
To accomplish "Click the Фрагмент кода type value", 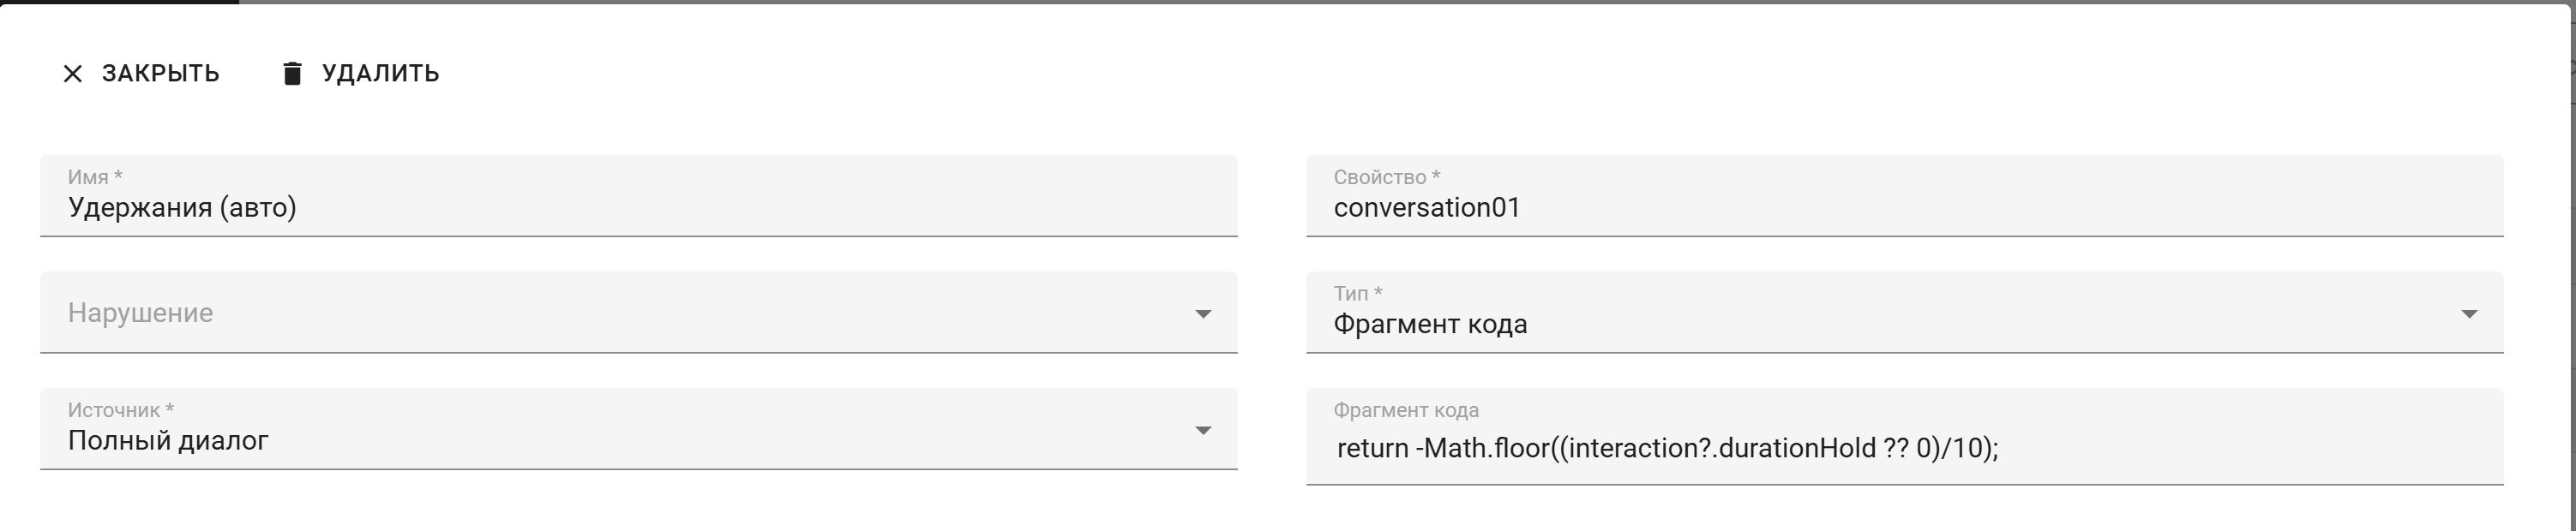I will coord(1430,325).
